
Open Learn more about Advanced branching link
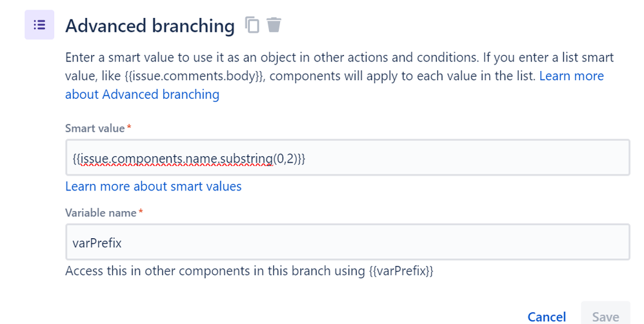pos(142,95)
